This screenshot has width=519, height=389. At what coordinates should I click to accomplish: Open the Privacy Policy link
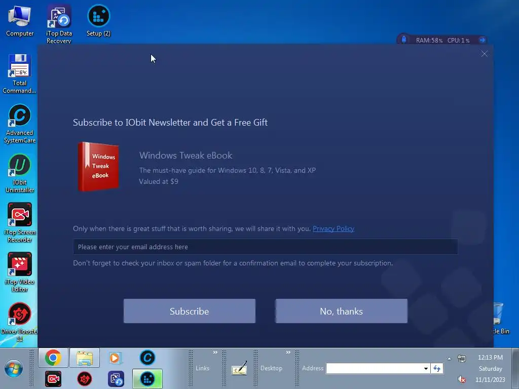point(333,228)
